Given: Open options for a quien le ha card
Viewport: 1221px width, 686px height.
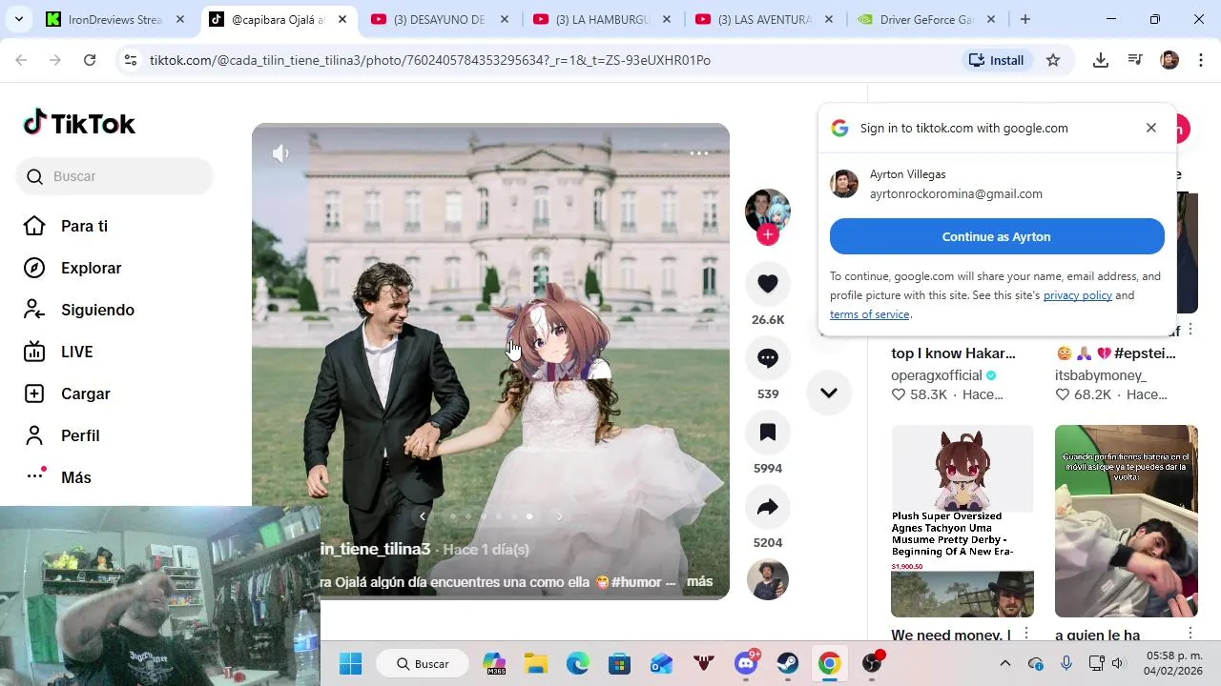Looking at the screenshot, I should pyautogui.click(x=1190, y=634).
